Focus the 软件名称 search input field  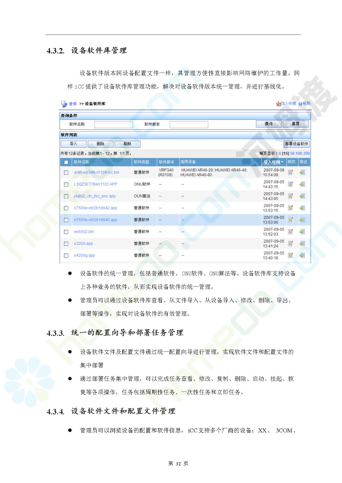tap(114, 124)
